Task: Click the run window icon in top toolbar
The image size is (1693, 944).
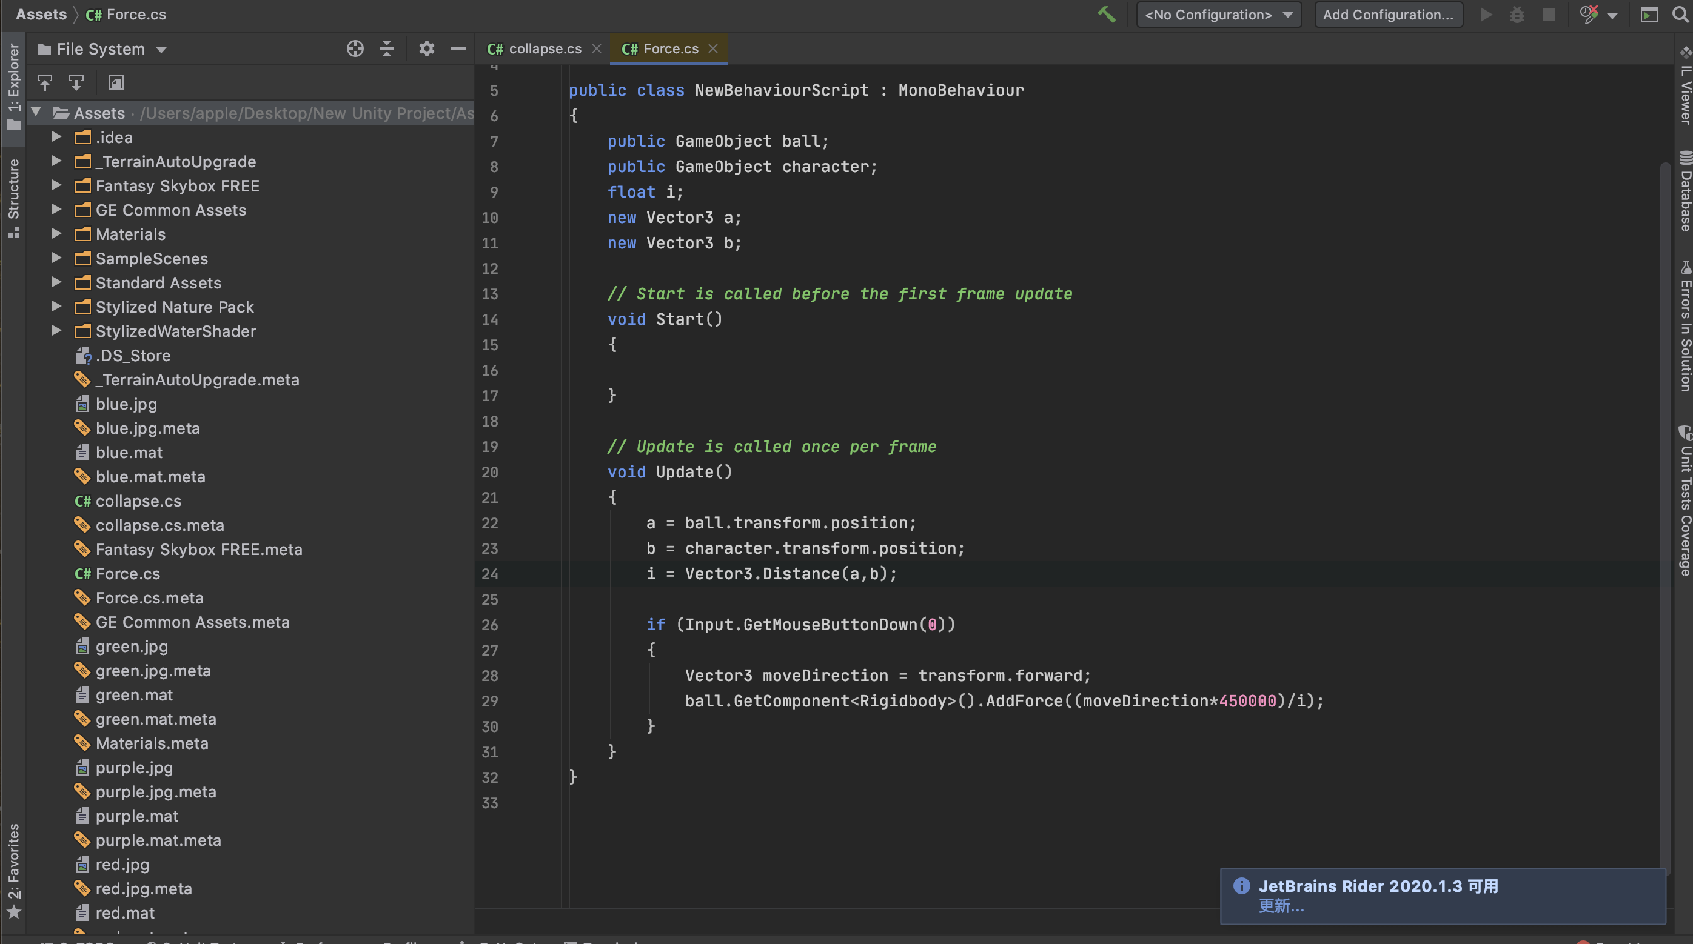Action: click(1649, 15)
